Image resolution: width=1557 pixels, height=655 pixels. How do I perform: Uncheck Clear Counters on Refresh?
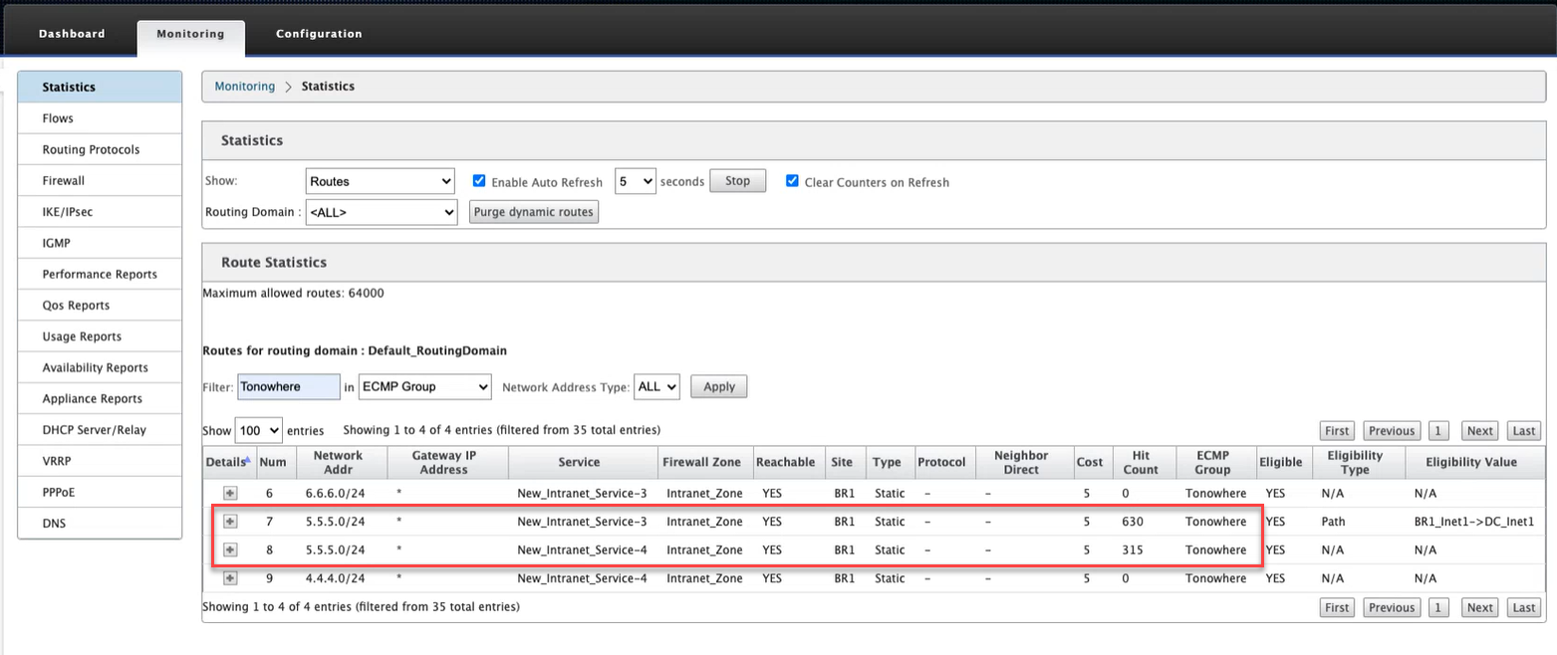point(793,181)
